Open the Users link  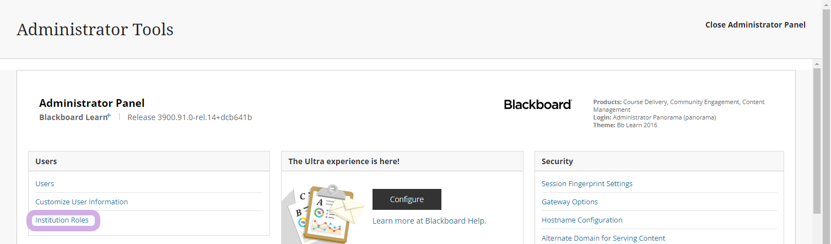click(x=45, y=184)
